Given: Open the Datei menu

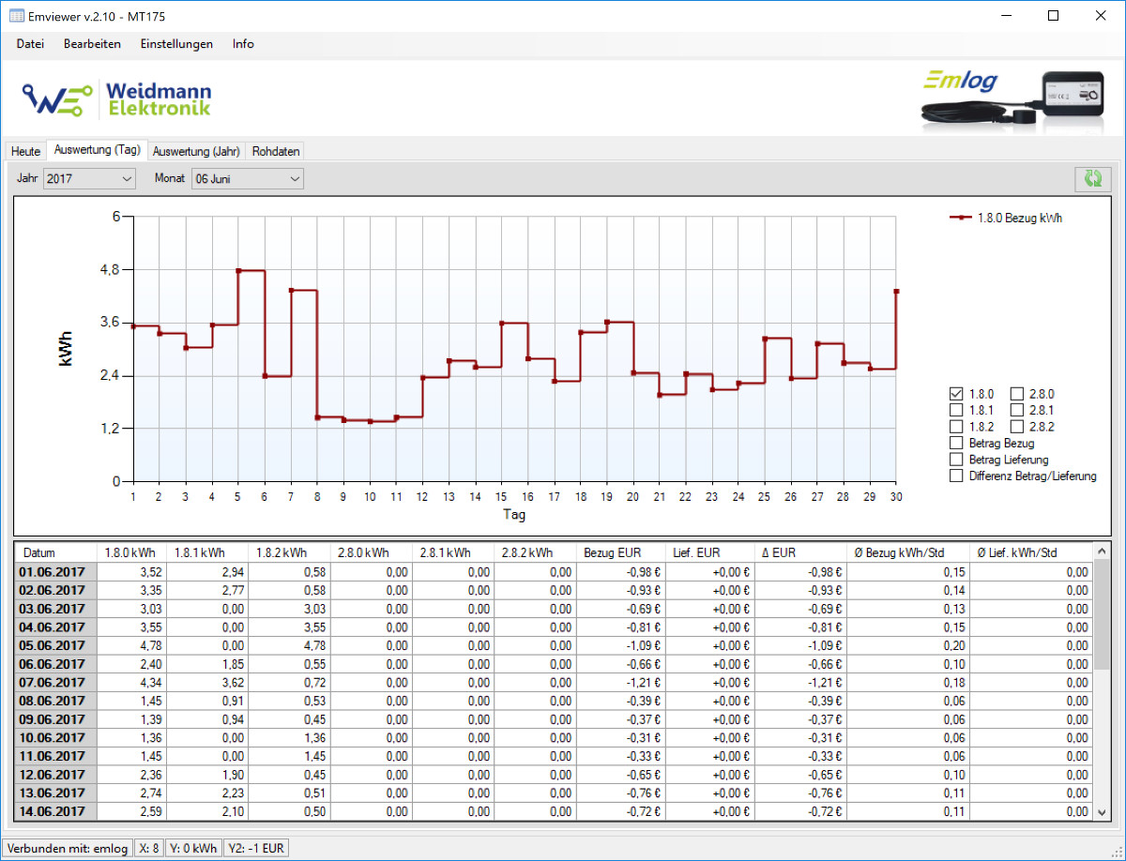Looking at the screenshot, I should click(x=30, y=44).
